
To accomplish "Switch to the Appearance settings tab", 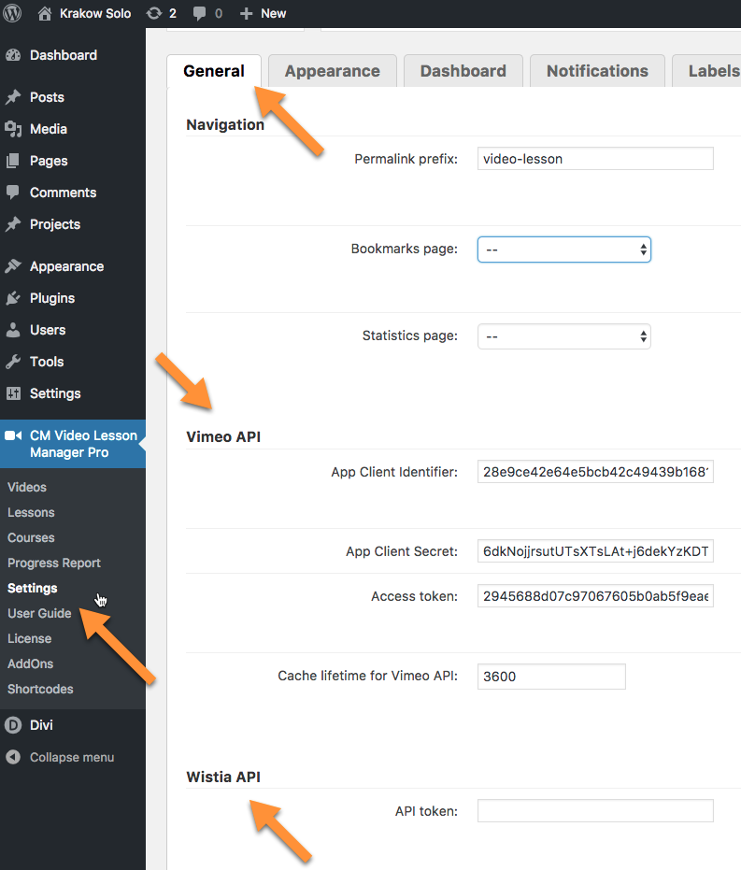I will coord(333,71).
